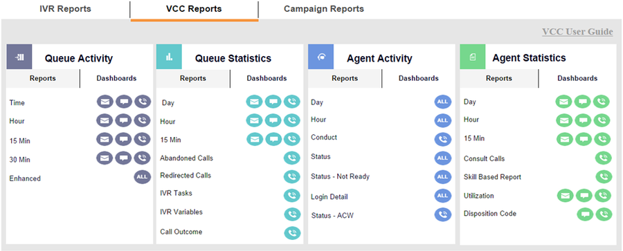The width and height of the screenshot is (623, 251).
Task: Click ALL icon for Agent Activity Status
Action: 442,158
